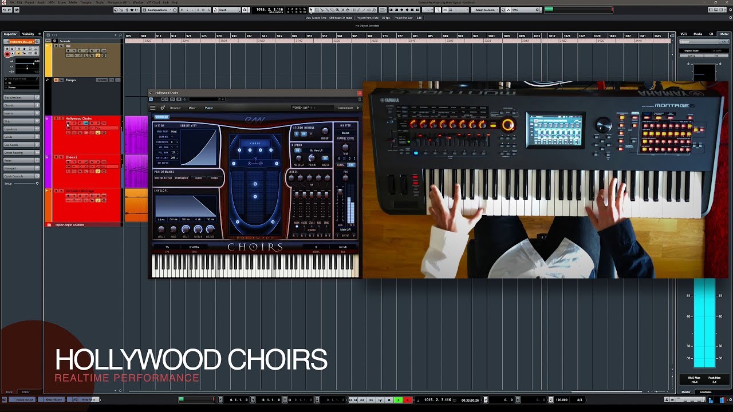The width and height of the screenshot is (733, 412).
Task: Expand the TrackVersions inspector section
Action: pos(22,97)
